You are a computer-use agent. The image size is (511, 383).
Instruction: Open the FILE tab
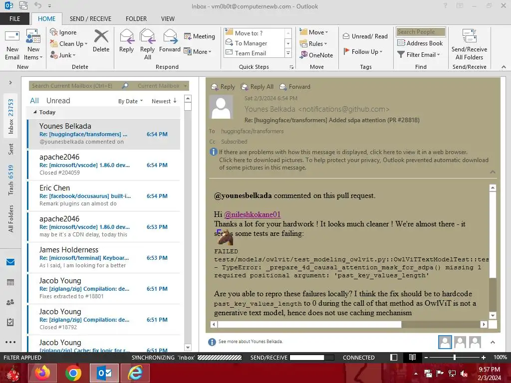pos(14,19)
